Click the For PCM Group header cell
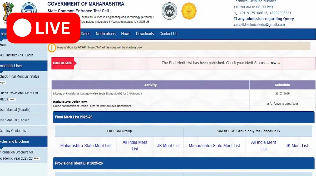Image resolution: width=316 pixels, height=176 pixels. 119,131
